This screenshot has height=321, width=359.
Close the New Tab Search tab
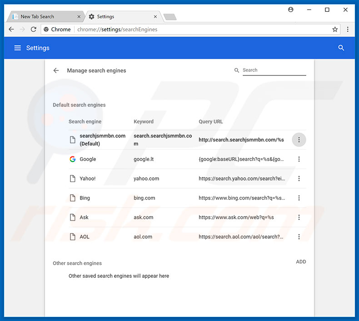coord(79,16)
